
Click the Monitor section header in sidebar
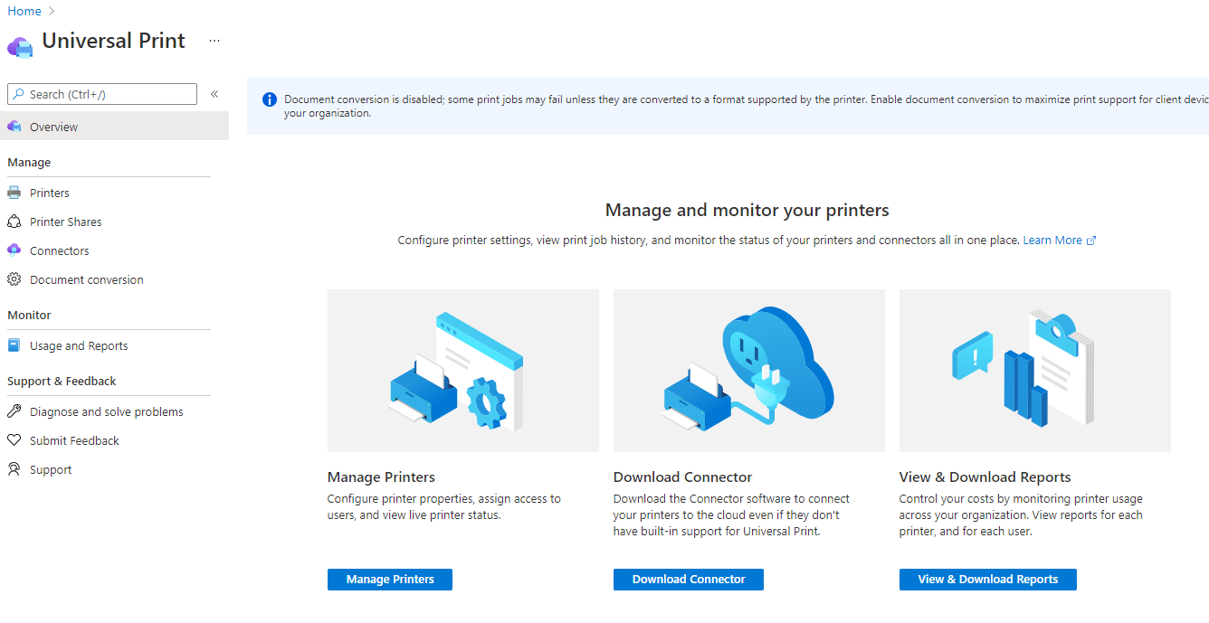coord(29,316)
